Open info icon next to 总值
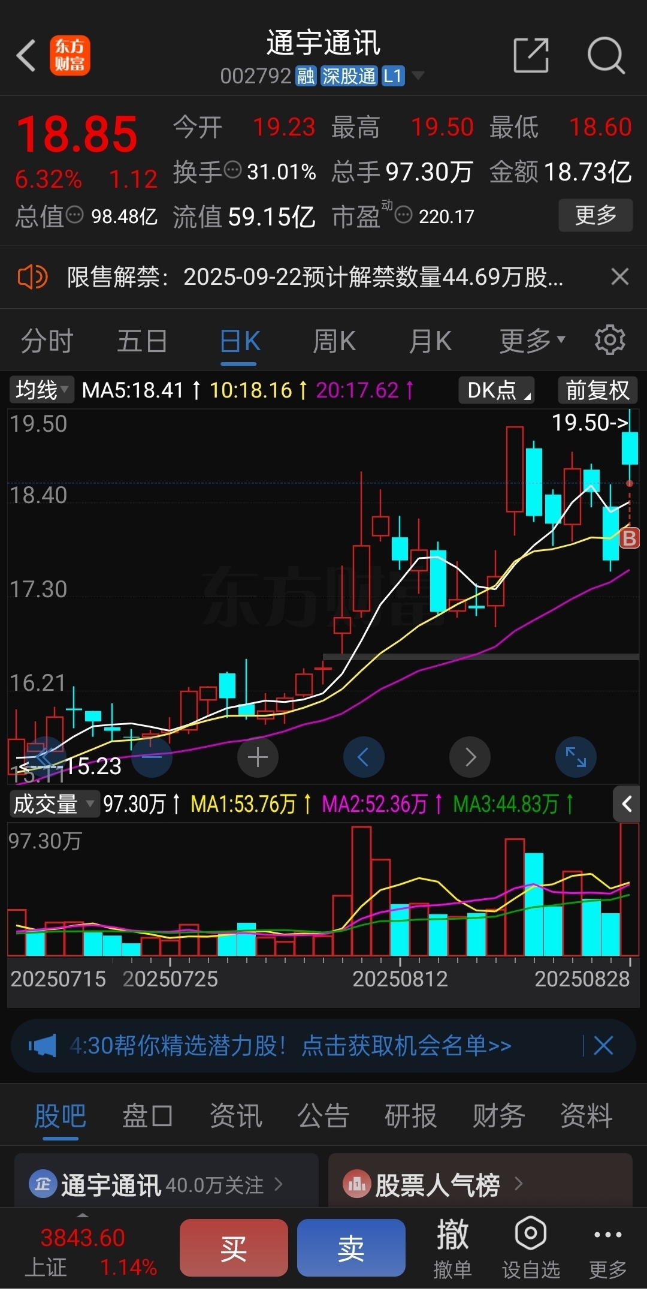The width and height of the screenshot is (647, 1291). (x=74, y=215)
